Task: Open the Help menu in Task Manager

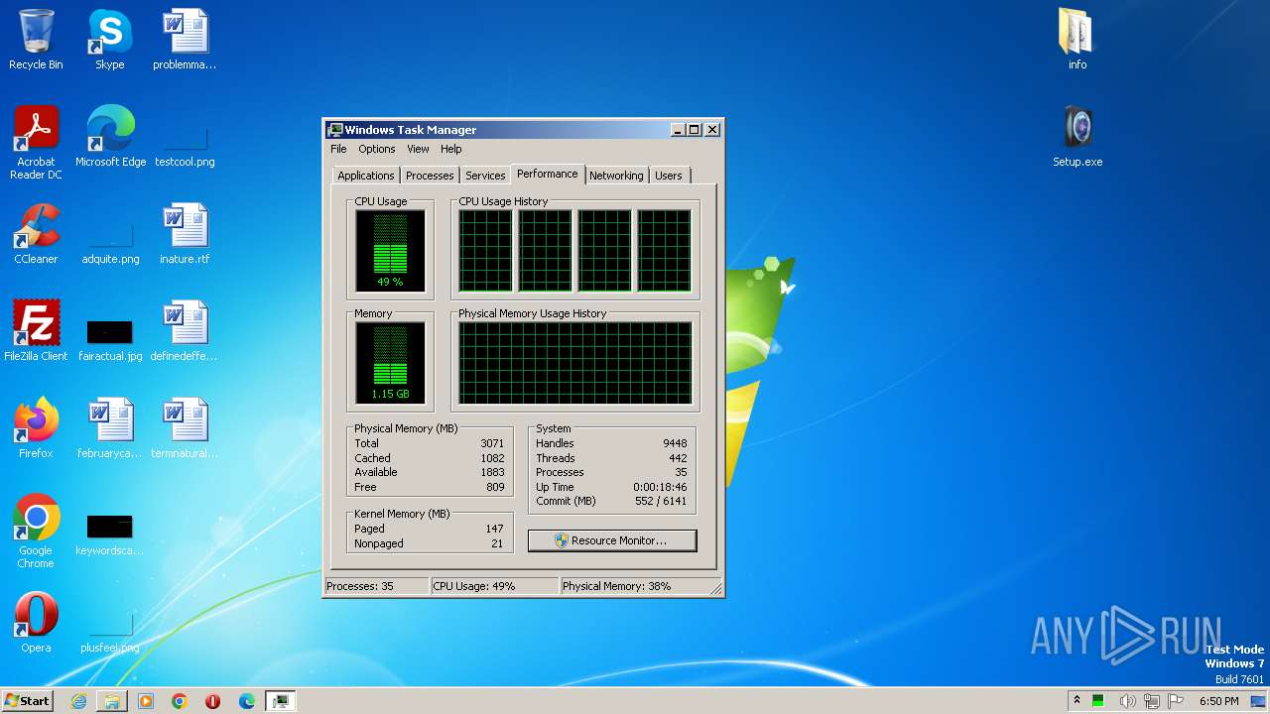Action: coord(450,149)
